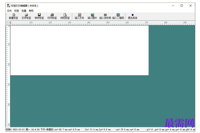The height and width of the screenshot is (133, 200).
Task: Click the 新建标签 (New label) toolbar icon
Action: (x=14, y=16)
